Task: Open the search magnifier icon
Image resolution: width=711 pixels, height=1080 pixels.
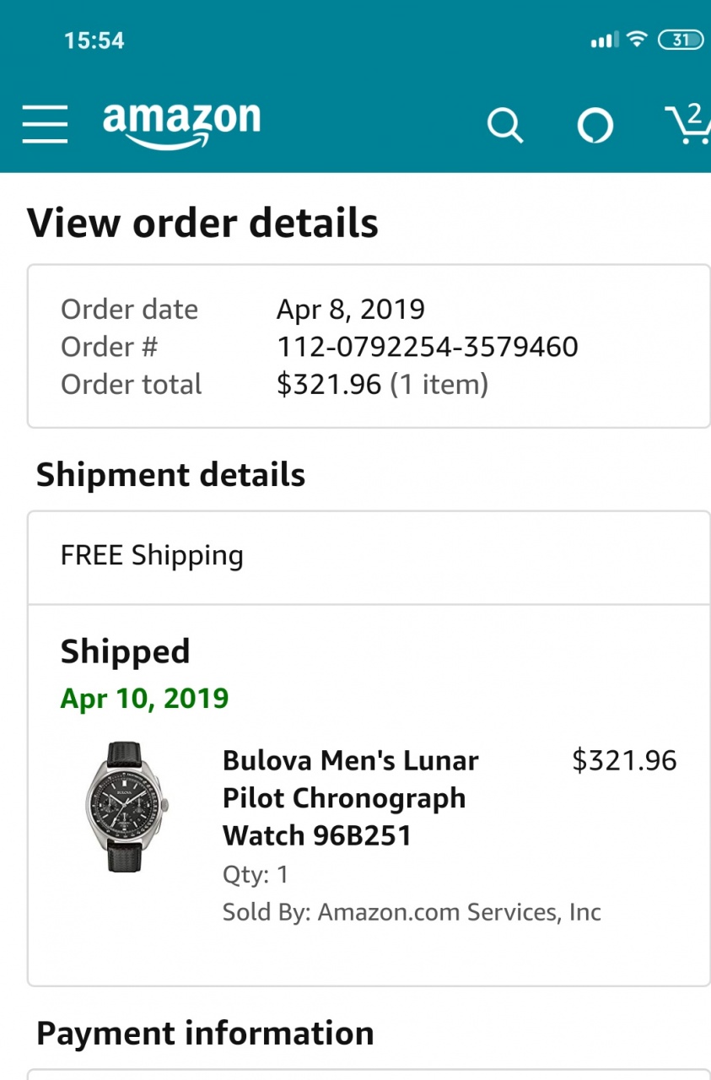Action: [x=505, y=126]
